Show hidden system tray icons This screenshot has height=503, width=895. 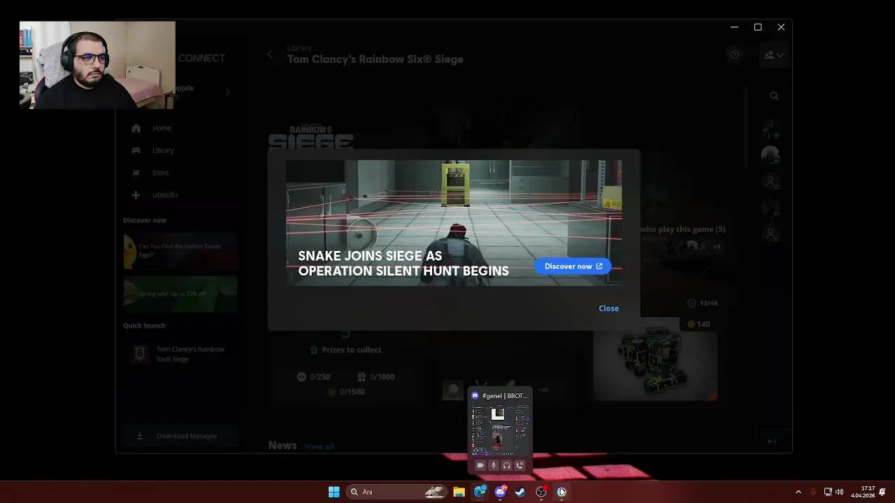[799, 492]
